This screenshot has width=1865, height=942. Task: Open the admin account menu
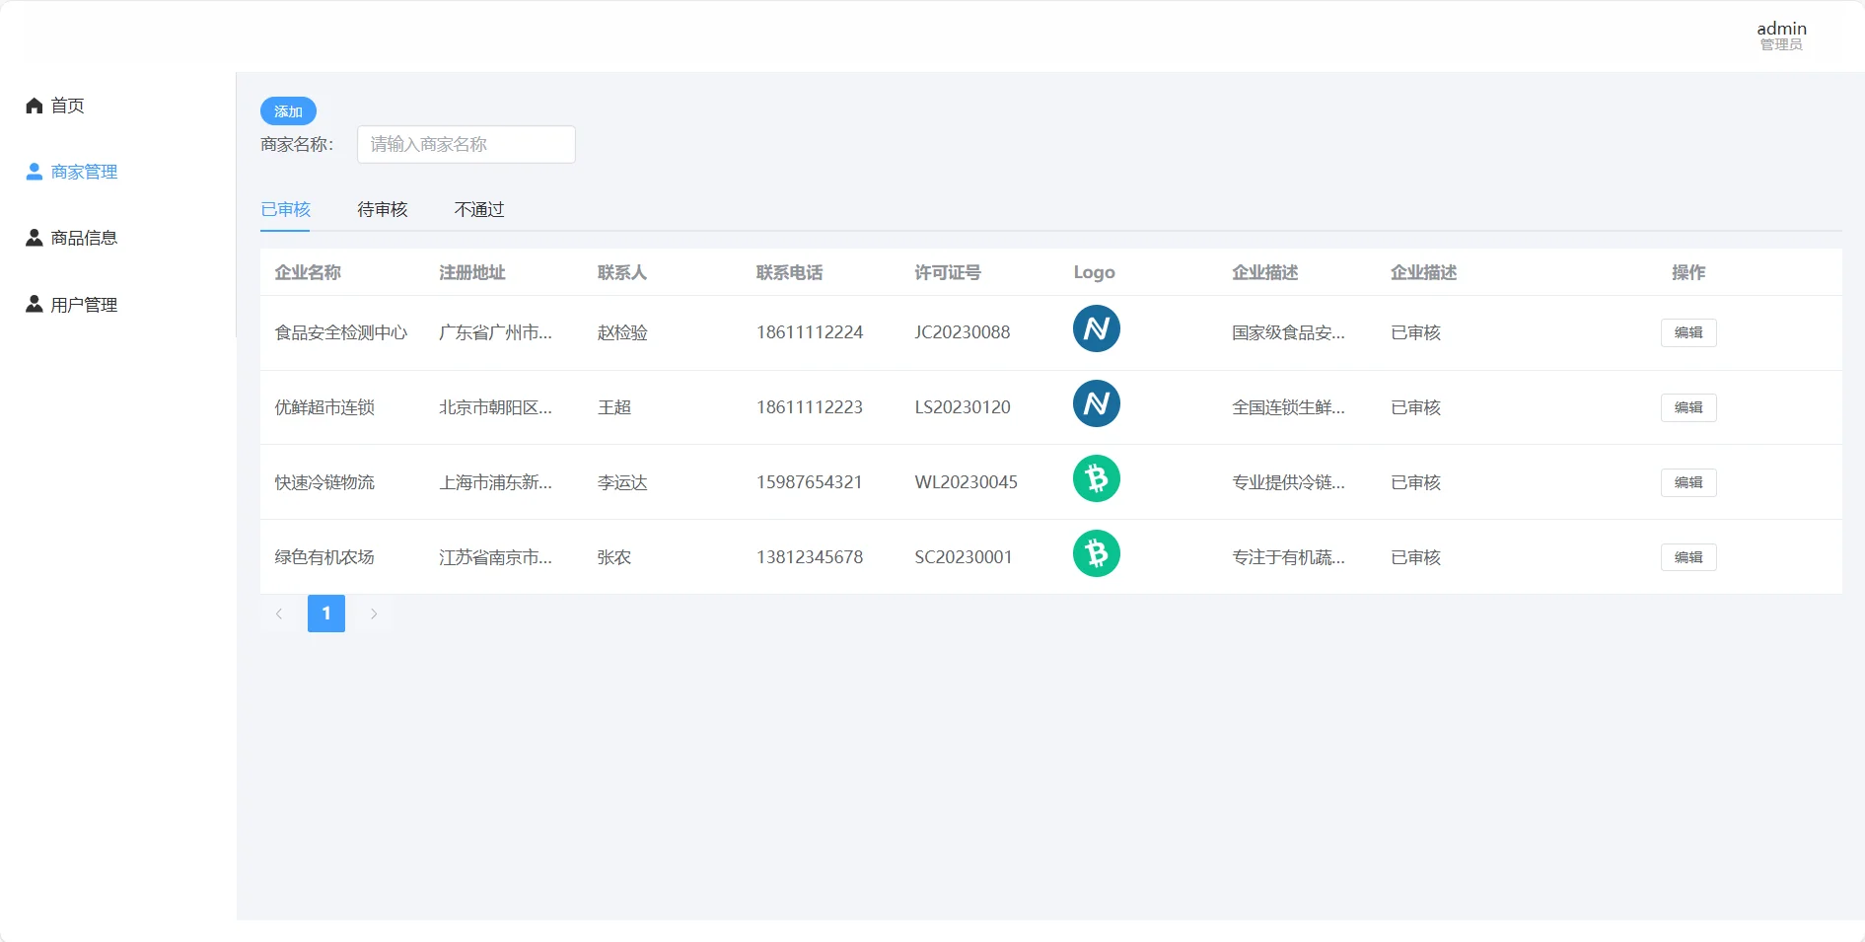[1781, 36]
